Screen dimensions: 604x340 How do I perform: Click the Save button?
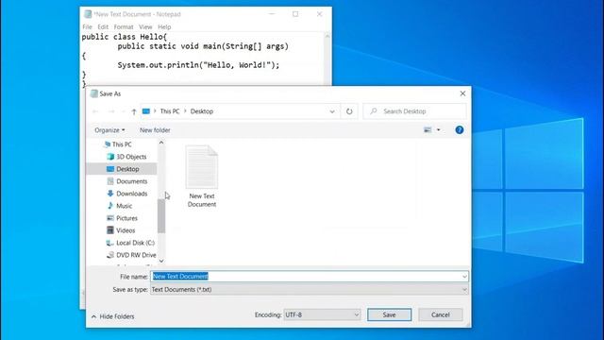pyautogui.click(x=389, y=314)
